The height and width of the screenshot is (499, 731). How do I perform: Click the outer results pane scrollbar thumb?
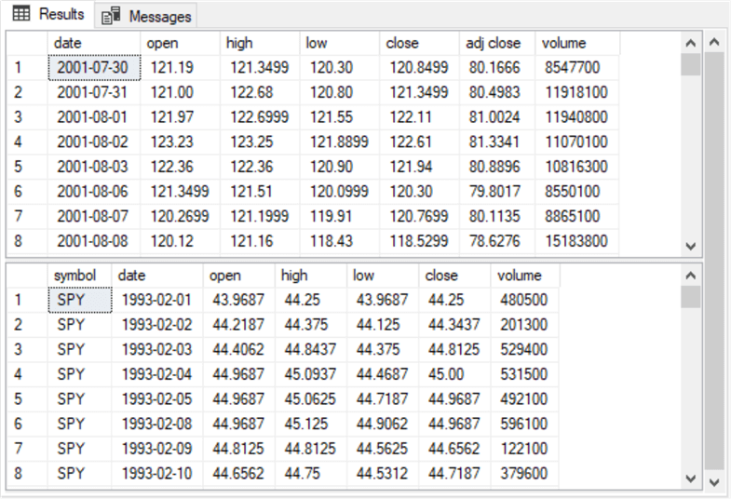tap(714, 261)
